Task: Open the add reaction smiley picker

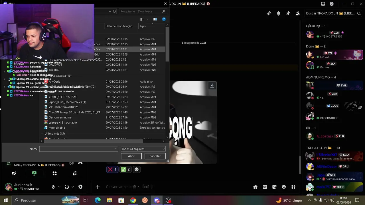Action: click(137, 169)
